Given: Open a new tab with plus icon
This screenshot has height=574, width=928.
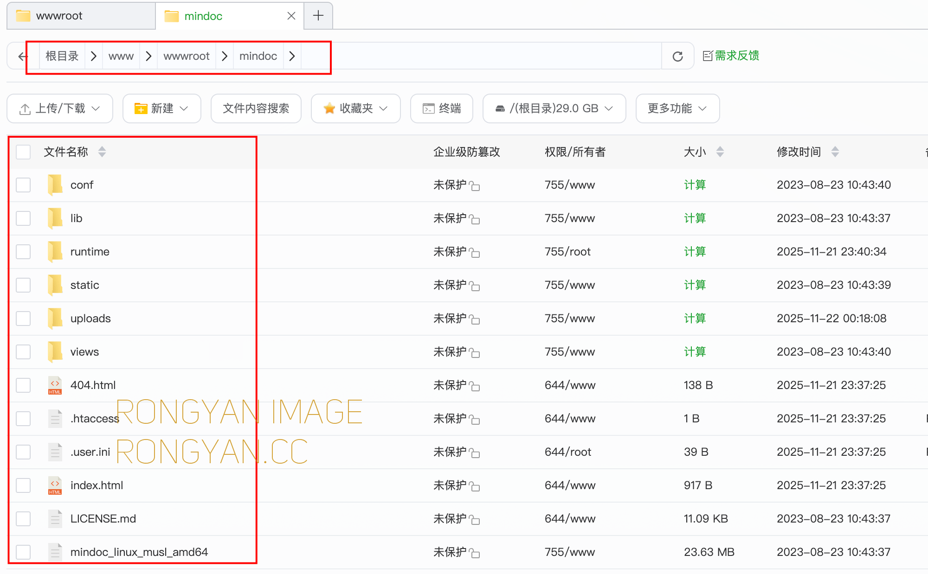Looking at the screenshot, I should 318,16.
